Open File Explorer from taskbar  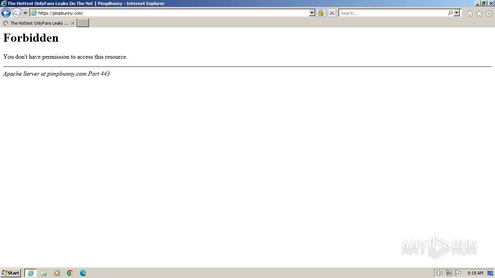44,273
